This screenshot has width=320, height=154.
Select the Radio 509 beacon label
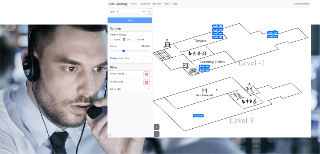(217, 30)
